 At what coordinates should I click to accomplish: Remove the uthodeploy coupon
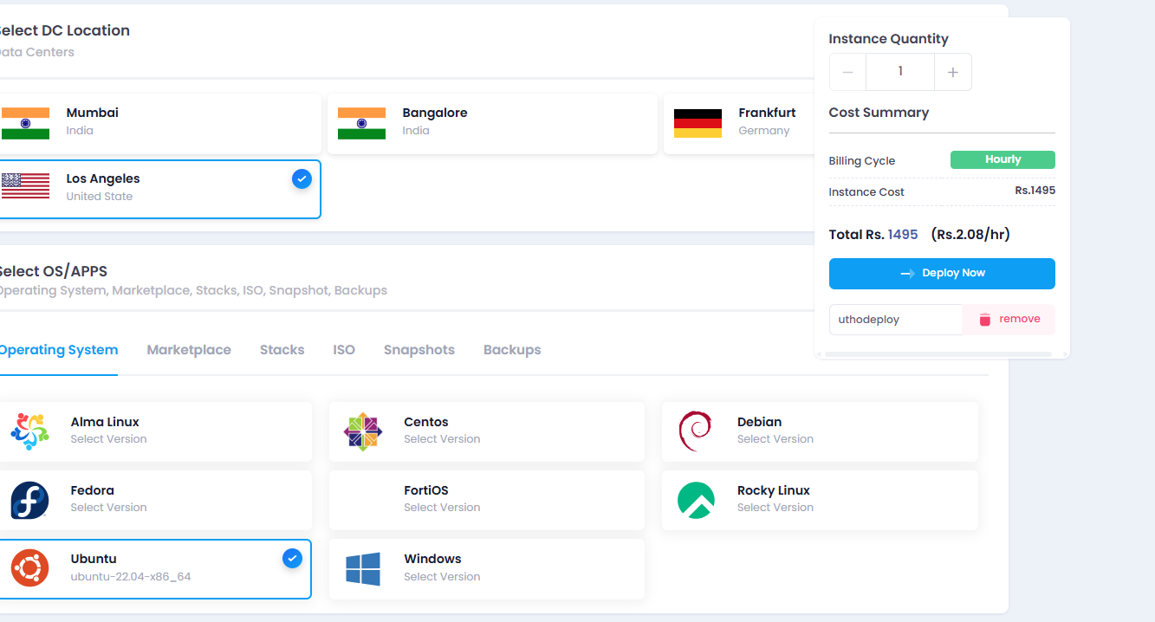tap(1009, 320)
